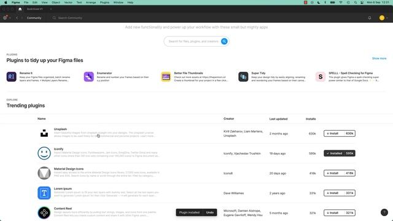
Task: Install the Unsplash plugin
Action: pos(340,134)
